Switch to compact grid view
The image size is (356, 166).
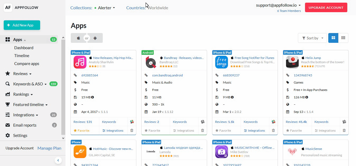pos(343,38)
